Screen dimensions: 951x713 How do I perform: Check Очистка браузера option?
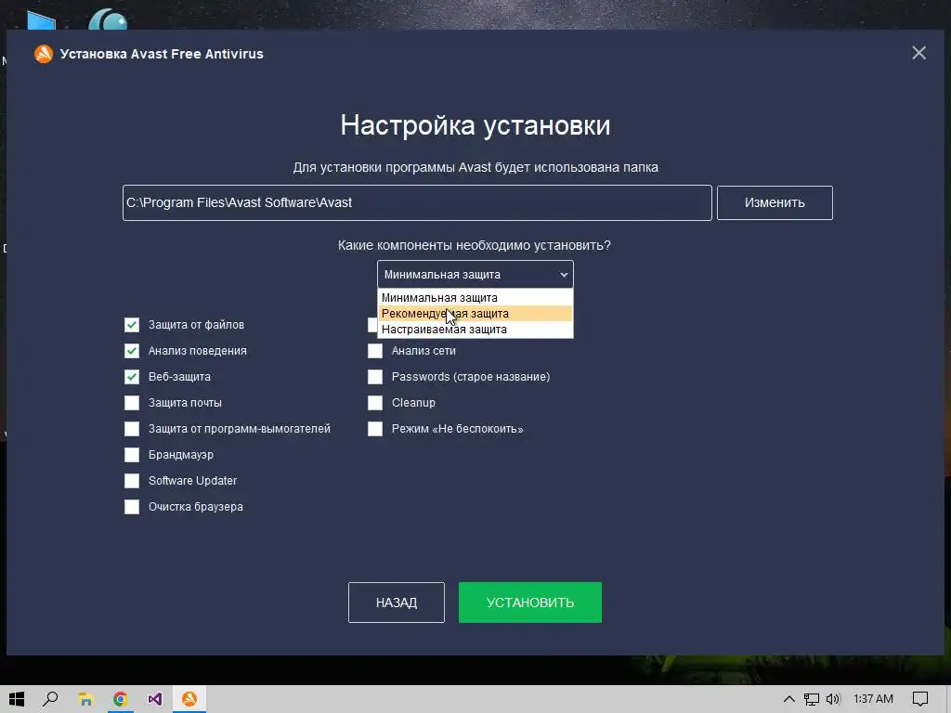point(132,507)
